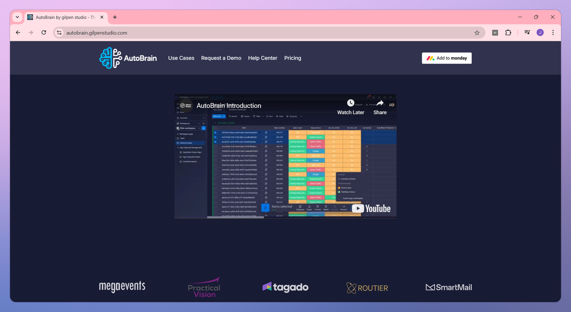Image resolution: width=571 pixels, height=312 pixels.
Task: Click the Watch Later clock icon
Action: click(351, 103)
